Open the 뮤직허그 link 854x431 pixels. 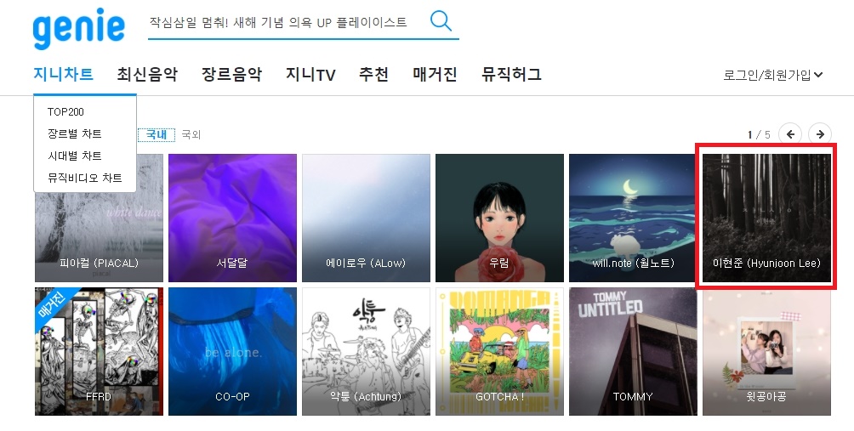pyautogui.click(x=511, y=74)
